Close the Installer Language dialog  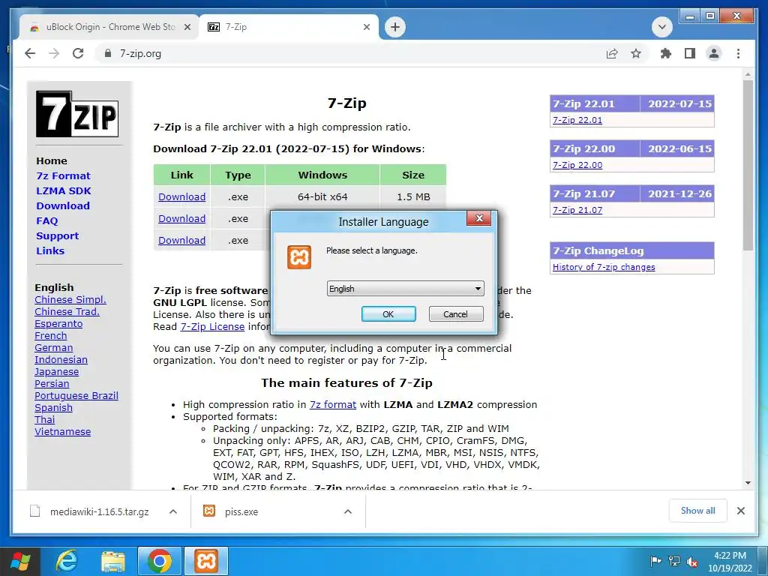coord(479,218)
